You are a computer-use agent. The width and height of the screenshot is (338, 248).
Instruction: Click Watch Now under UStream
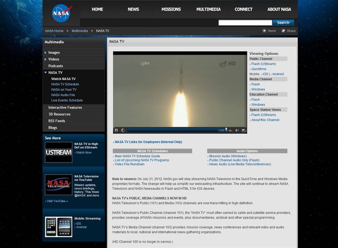tap(83, 153)
